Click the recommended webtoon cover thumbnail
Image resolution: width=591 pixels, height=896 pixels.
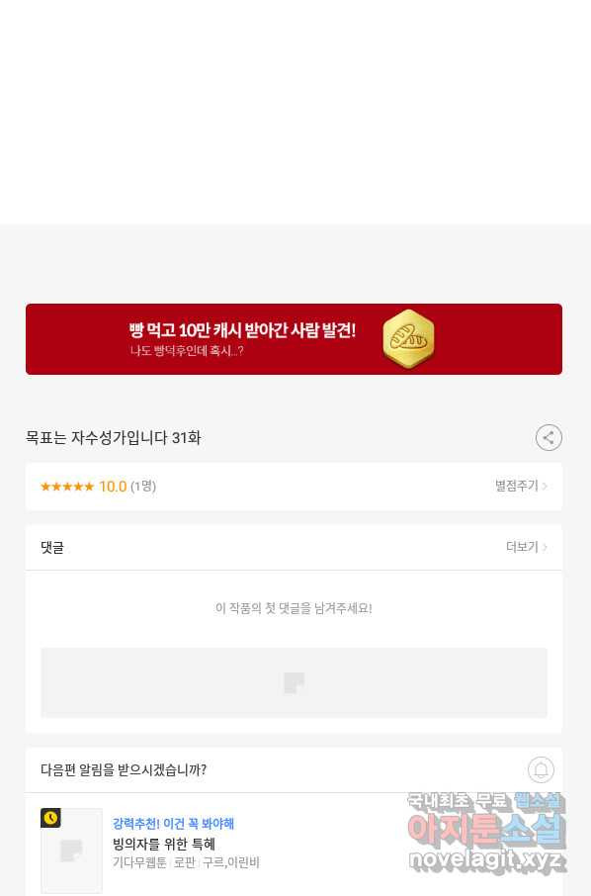pyautogui.click(x=71, y=851)
